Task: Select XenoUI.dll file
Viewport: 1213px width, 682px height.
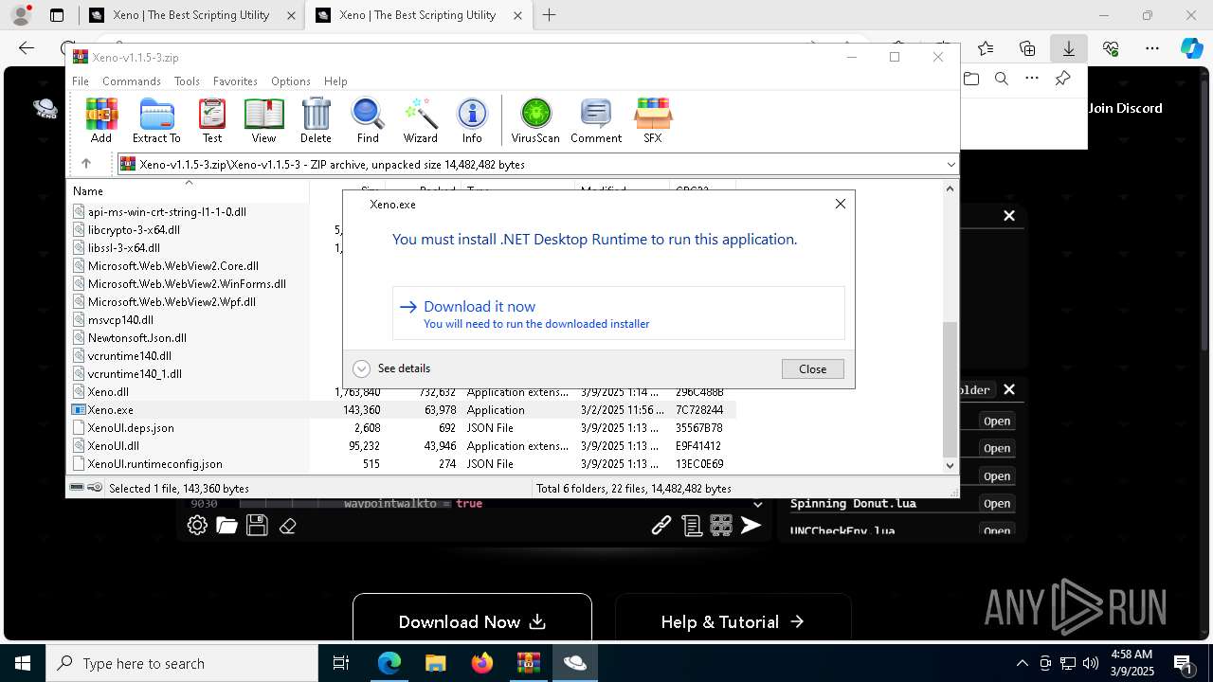Action: (113, 446)
